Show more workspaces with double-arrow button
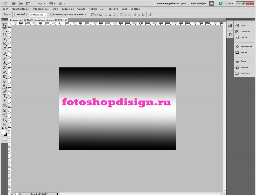Viewport: 256px width, 195px height. click(211, 3)
